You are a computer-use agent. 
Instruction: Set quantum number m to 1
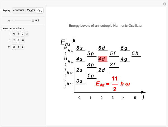click(18, 47)
